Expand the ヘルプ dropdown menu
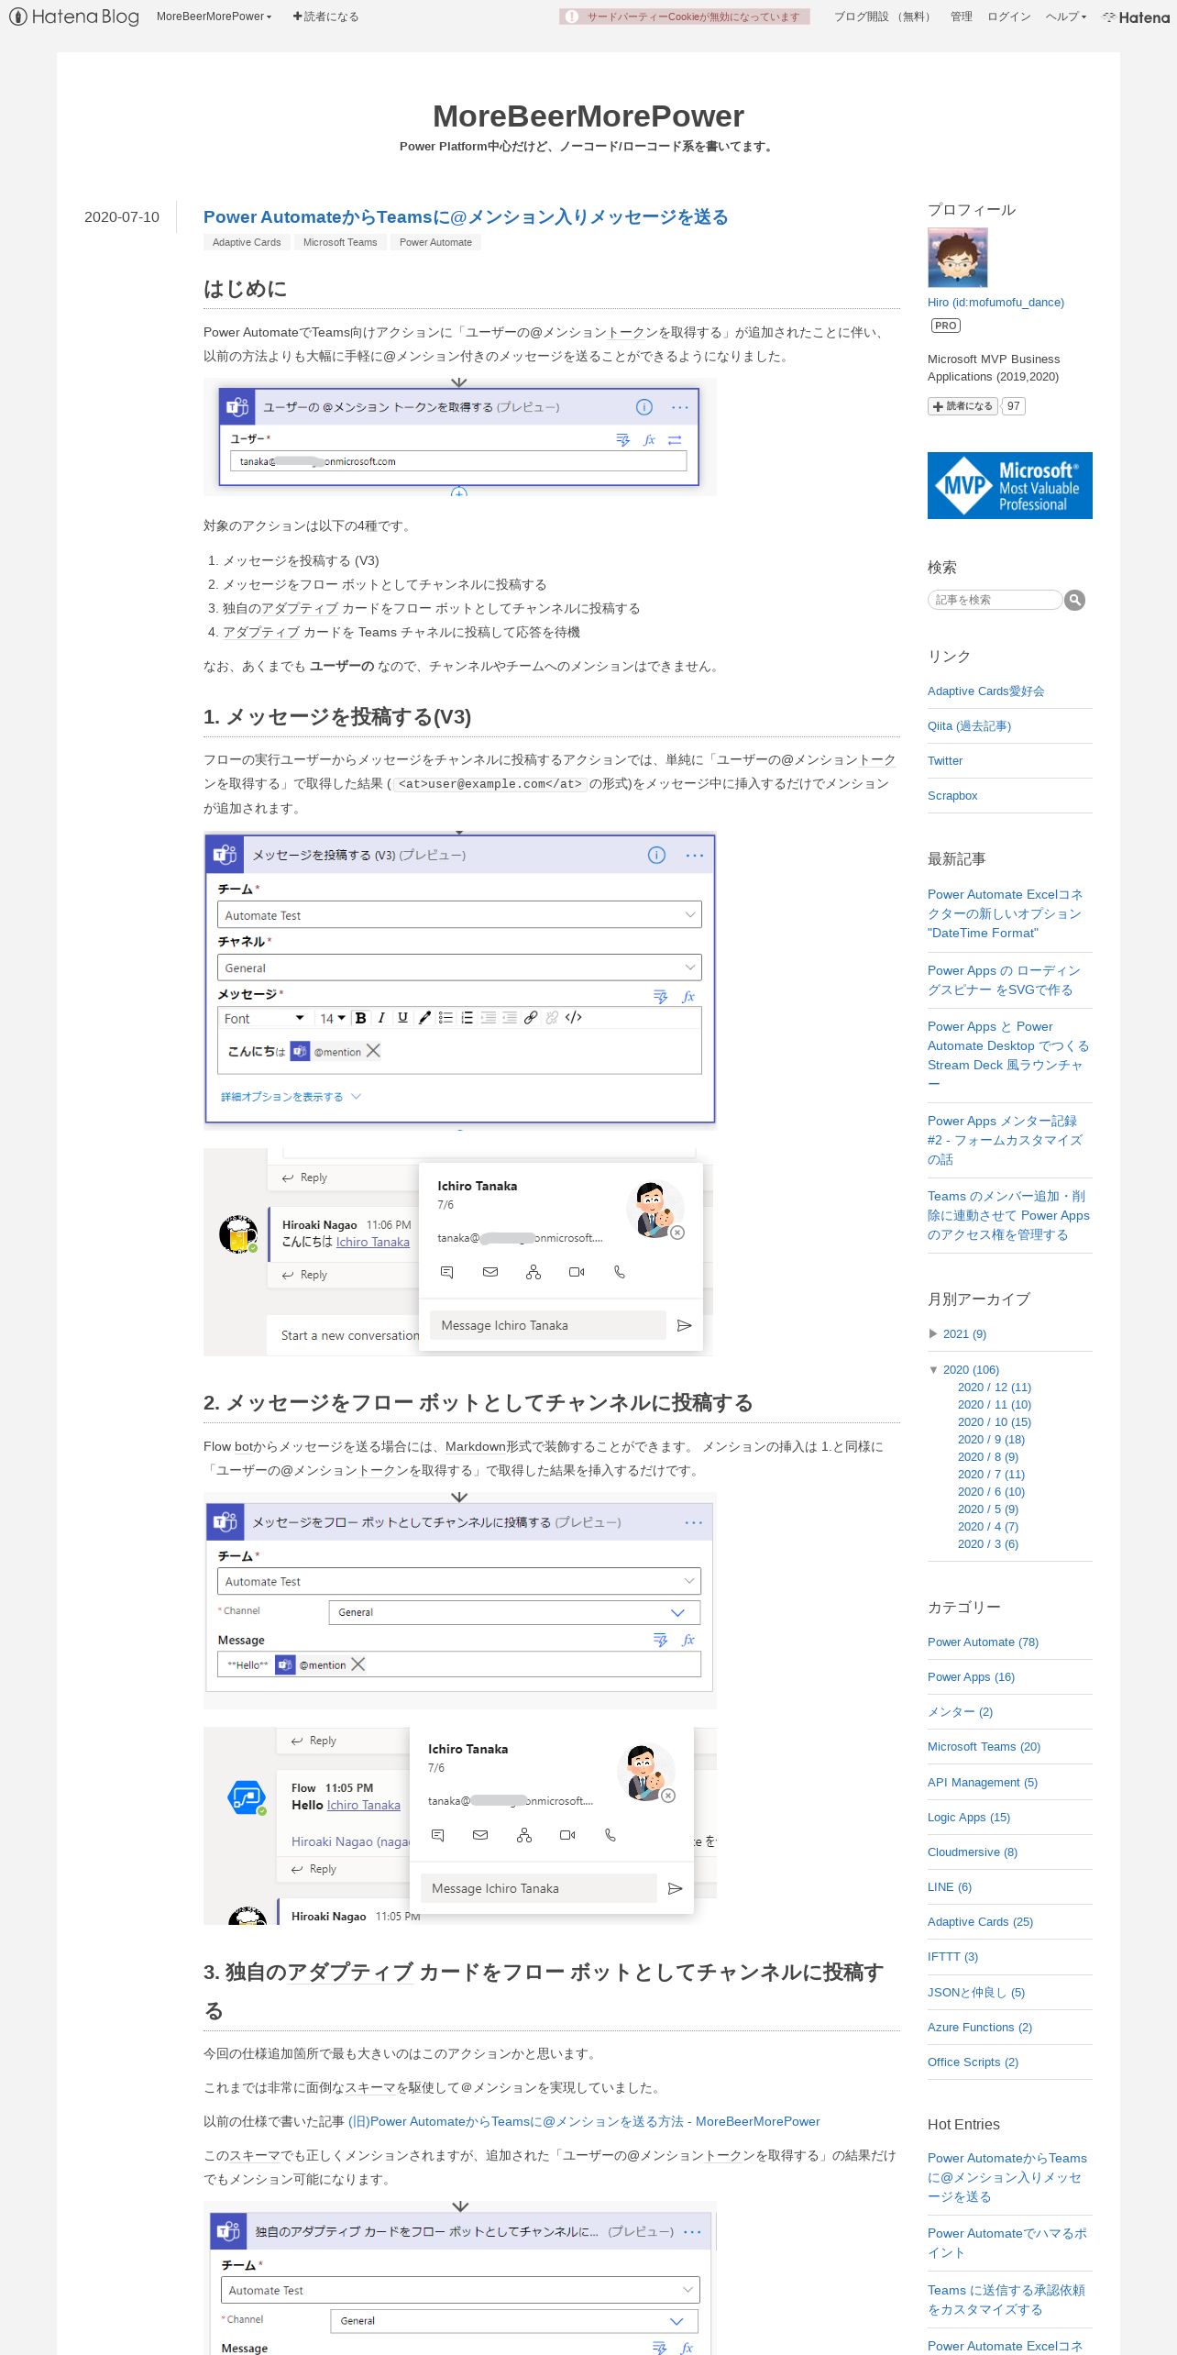 click(1065, 17)
